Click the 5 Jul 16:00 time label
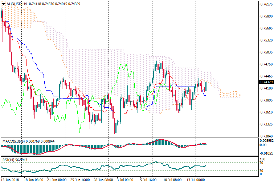 point(149,180)
